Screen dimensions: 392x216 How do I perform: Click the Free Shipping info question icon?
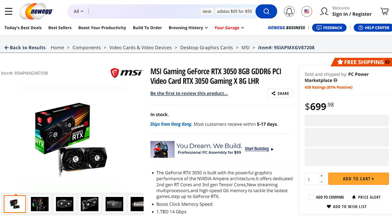pos(387,62)
